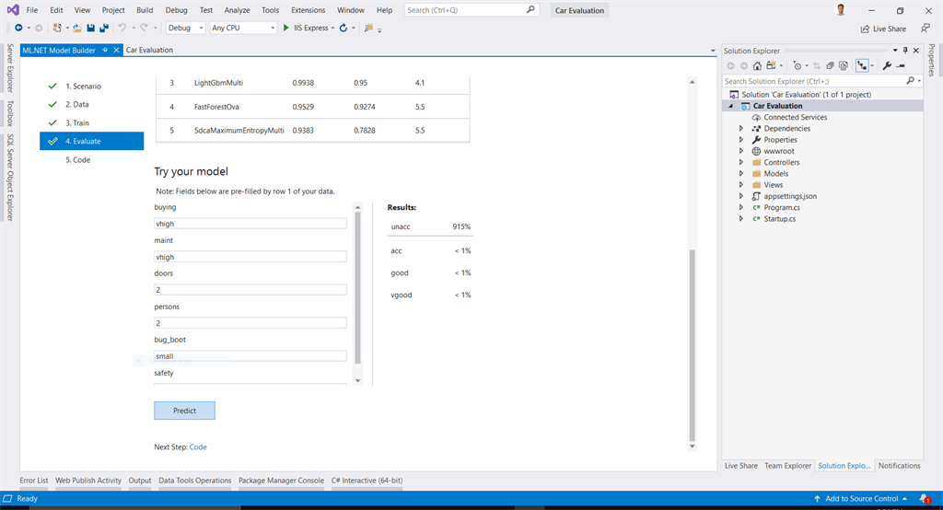Image resolution: width=943 pixels, height=510 pixels.
Task: Click the user account avatar
Action: click(841, 9)
